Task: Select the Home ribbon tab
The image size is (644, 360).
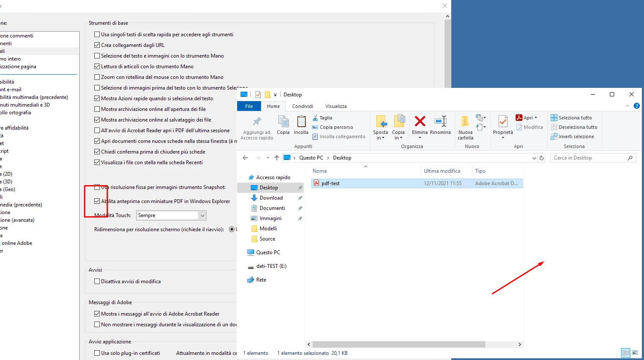Action: pos(273,106)
